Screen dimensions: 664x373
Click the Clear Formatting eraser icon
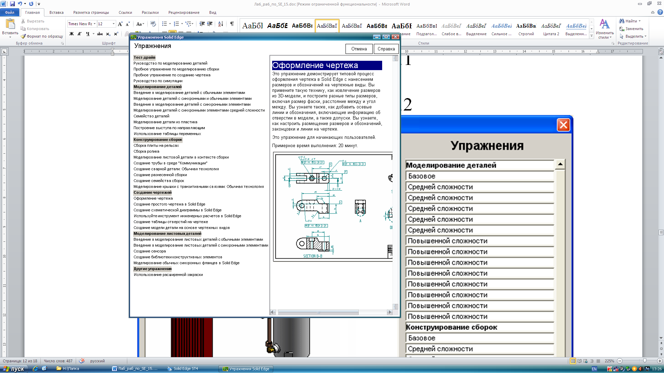coord(153,24)
